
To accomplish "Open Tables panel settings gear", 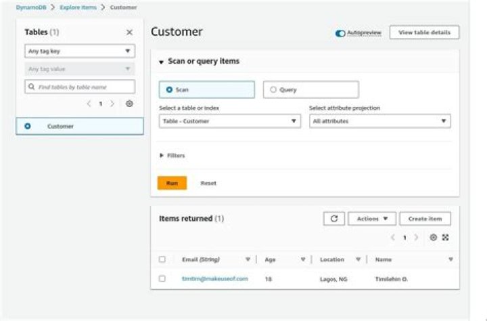I will (129, 104).
